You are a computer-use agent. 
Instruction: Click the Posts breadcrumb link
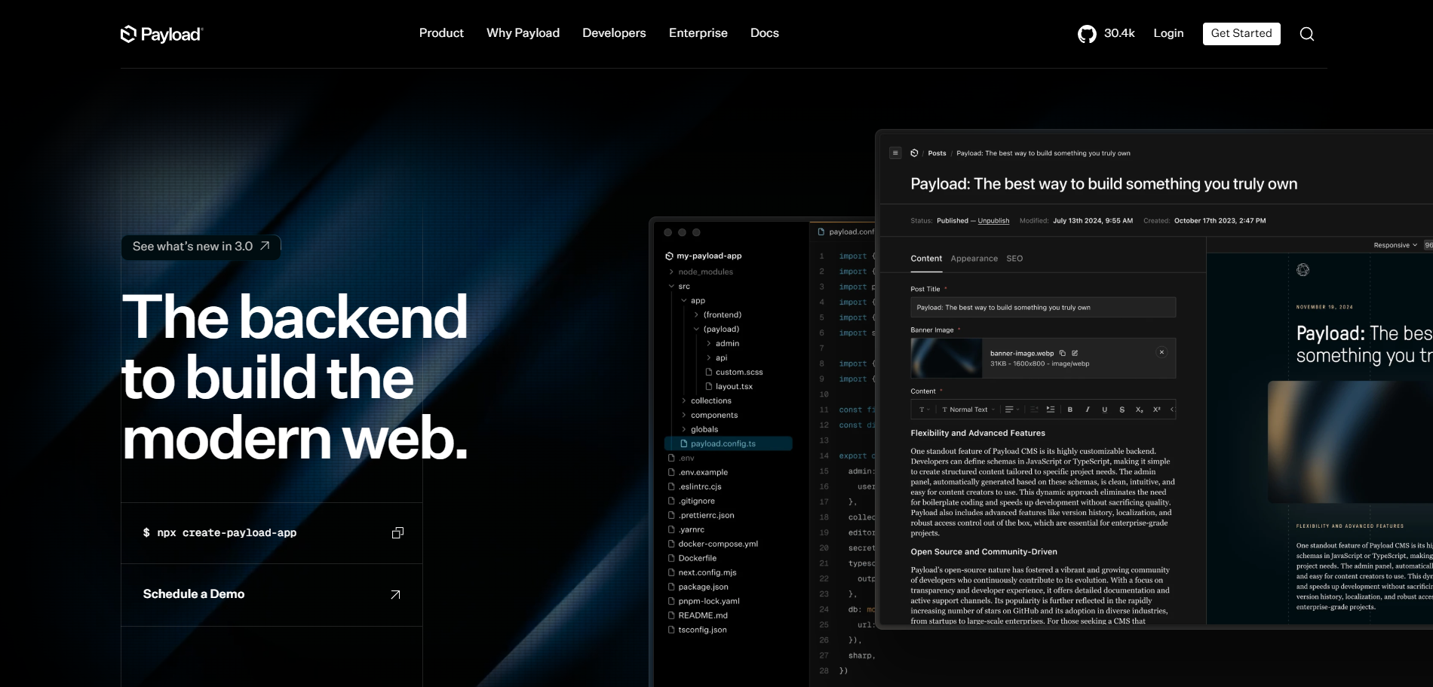tap(937, 153)
